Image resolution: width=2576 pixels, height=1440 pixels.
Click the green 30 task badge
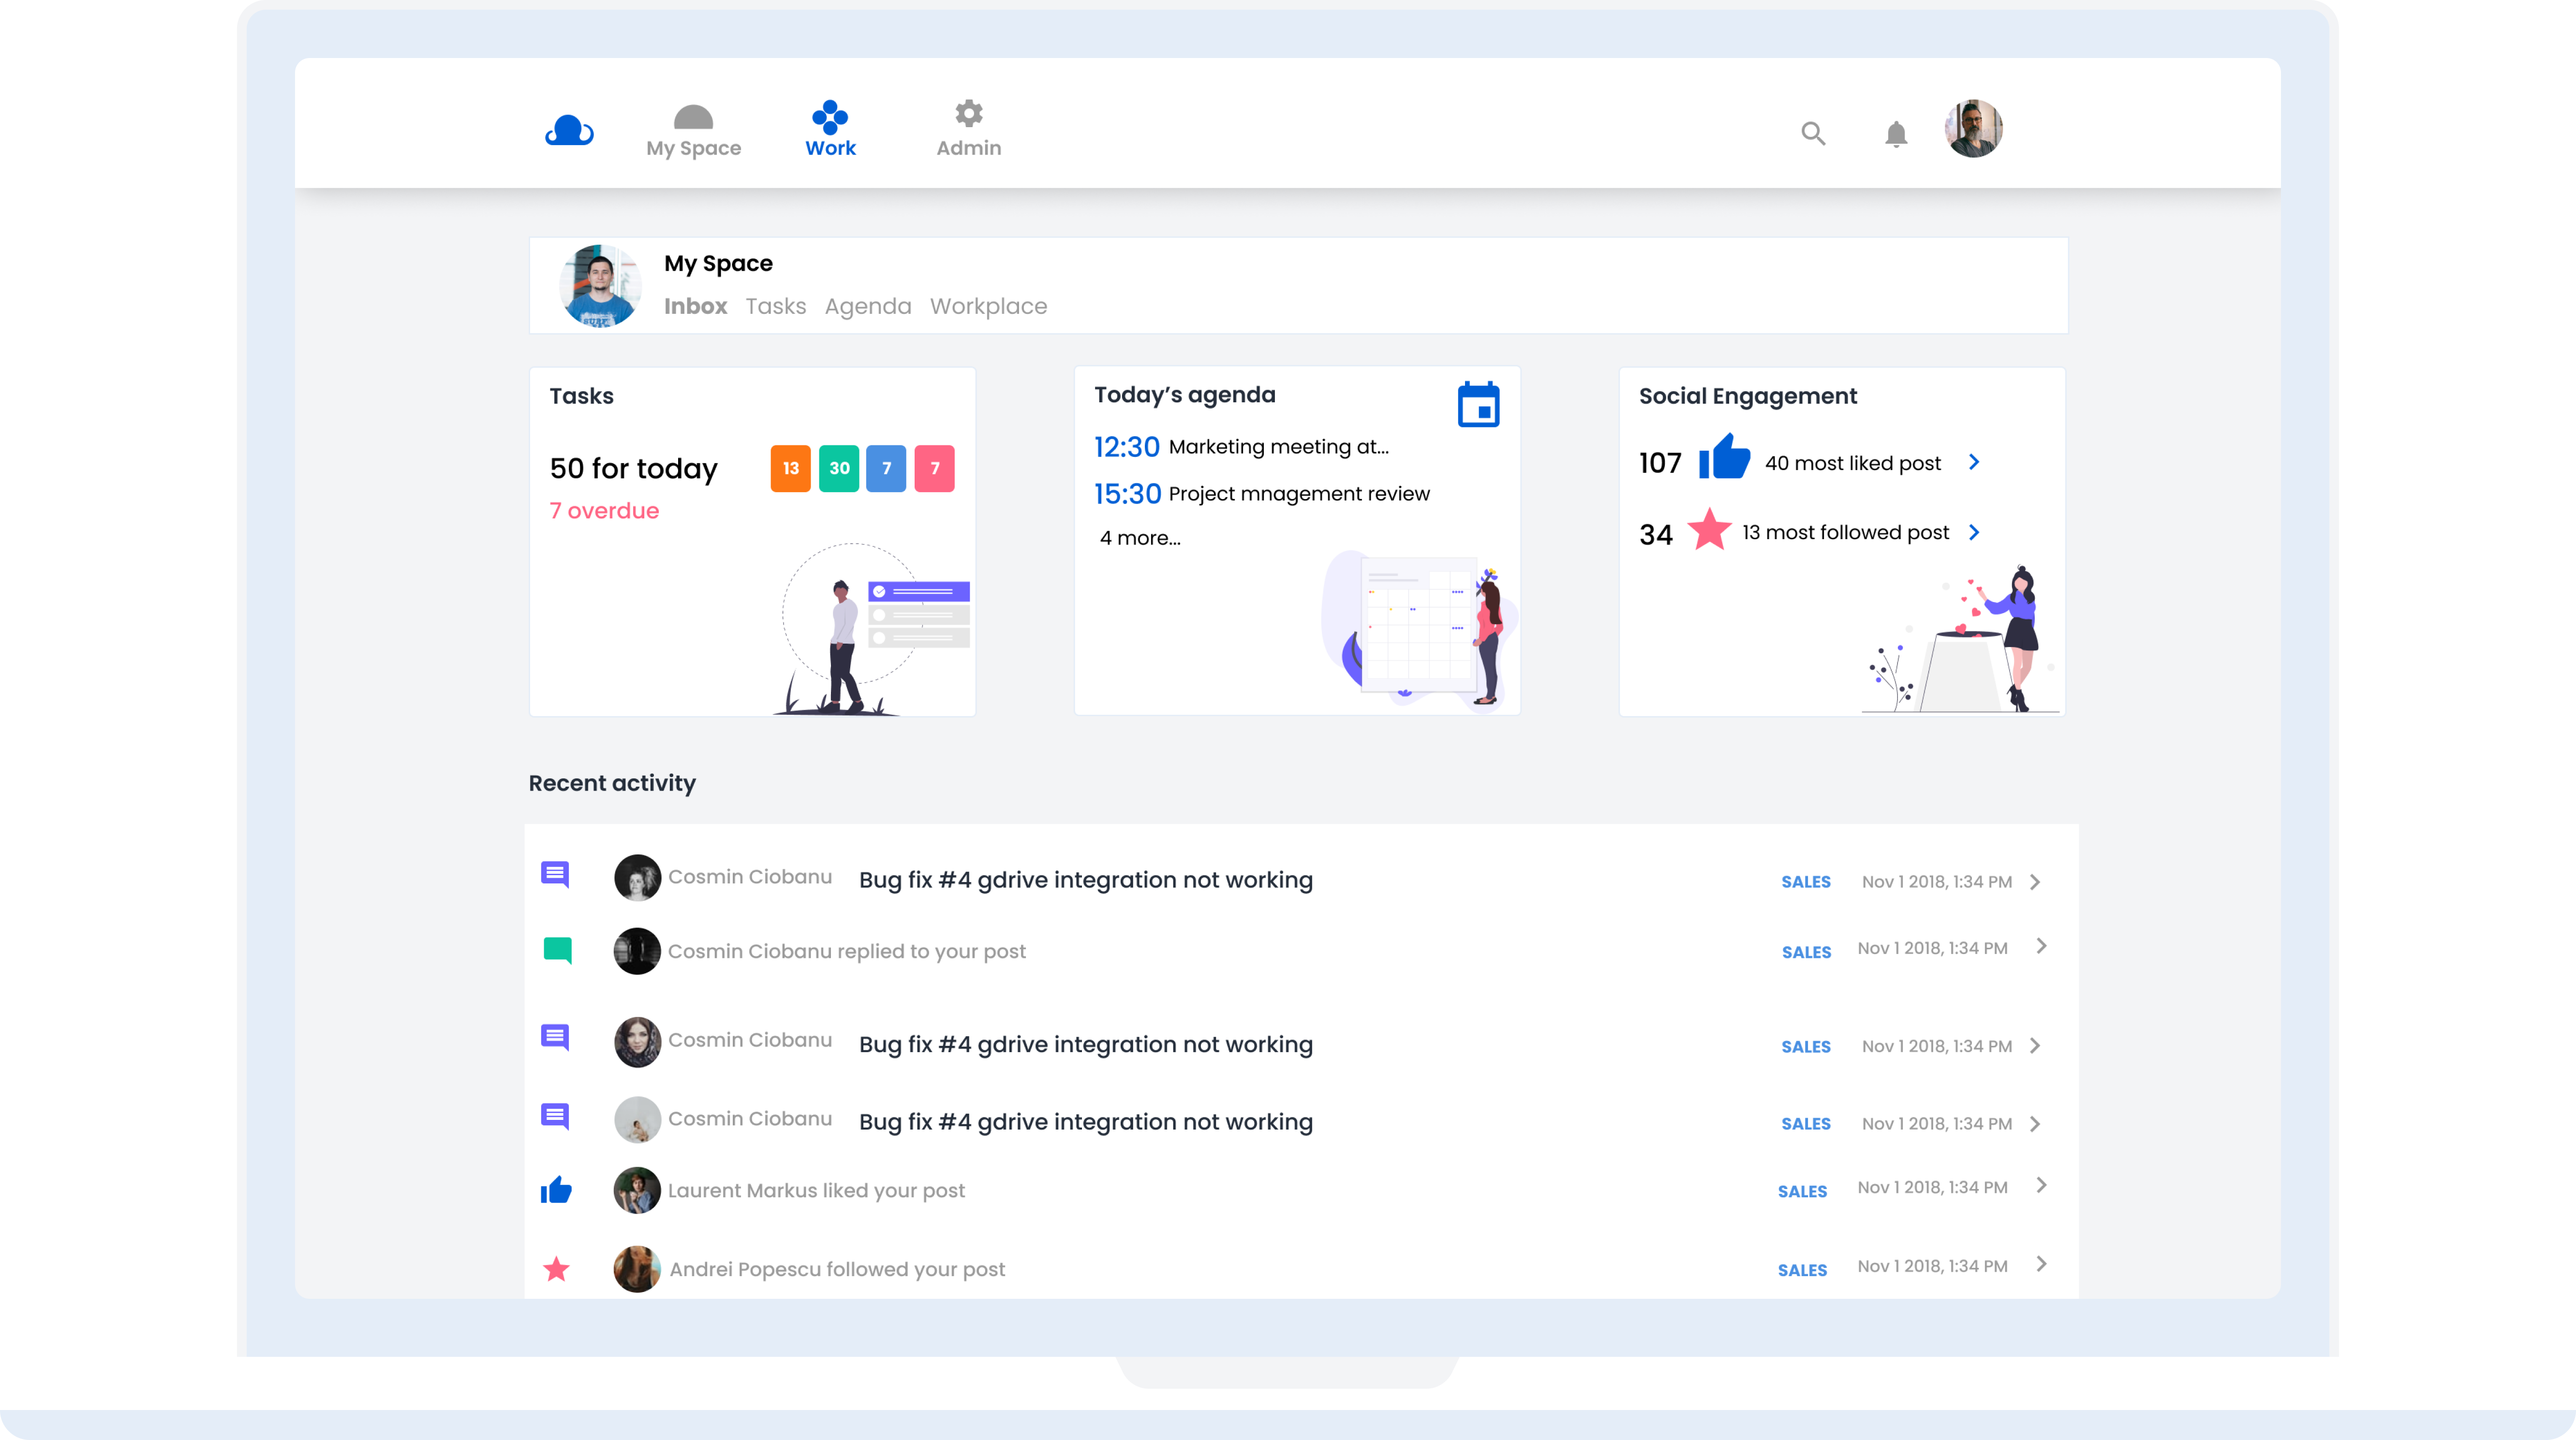coord(839,468)
